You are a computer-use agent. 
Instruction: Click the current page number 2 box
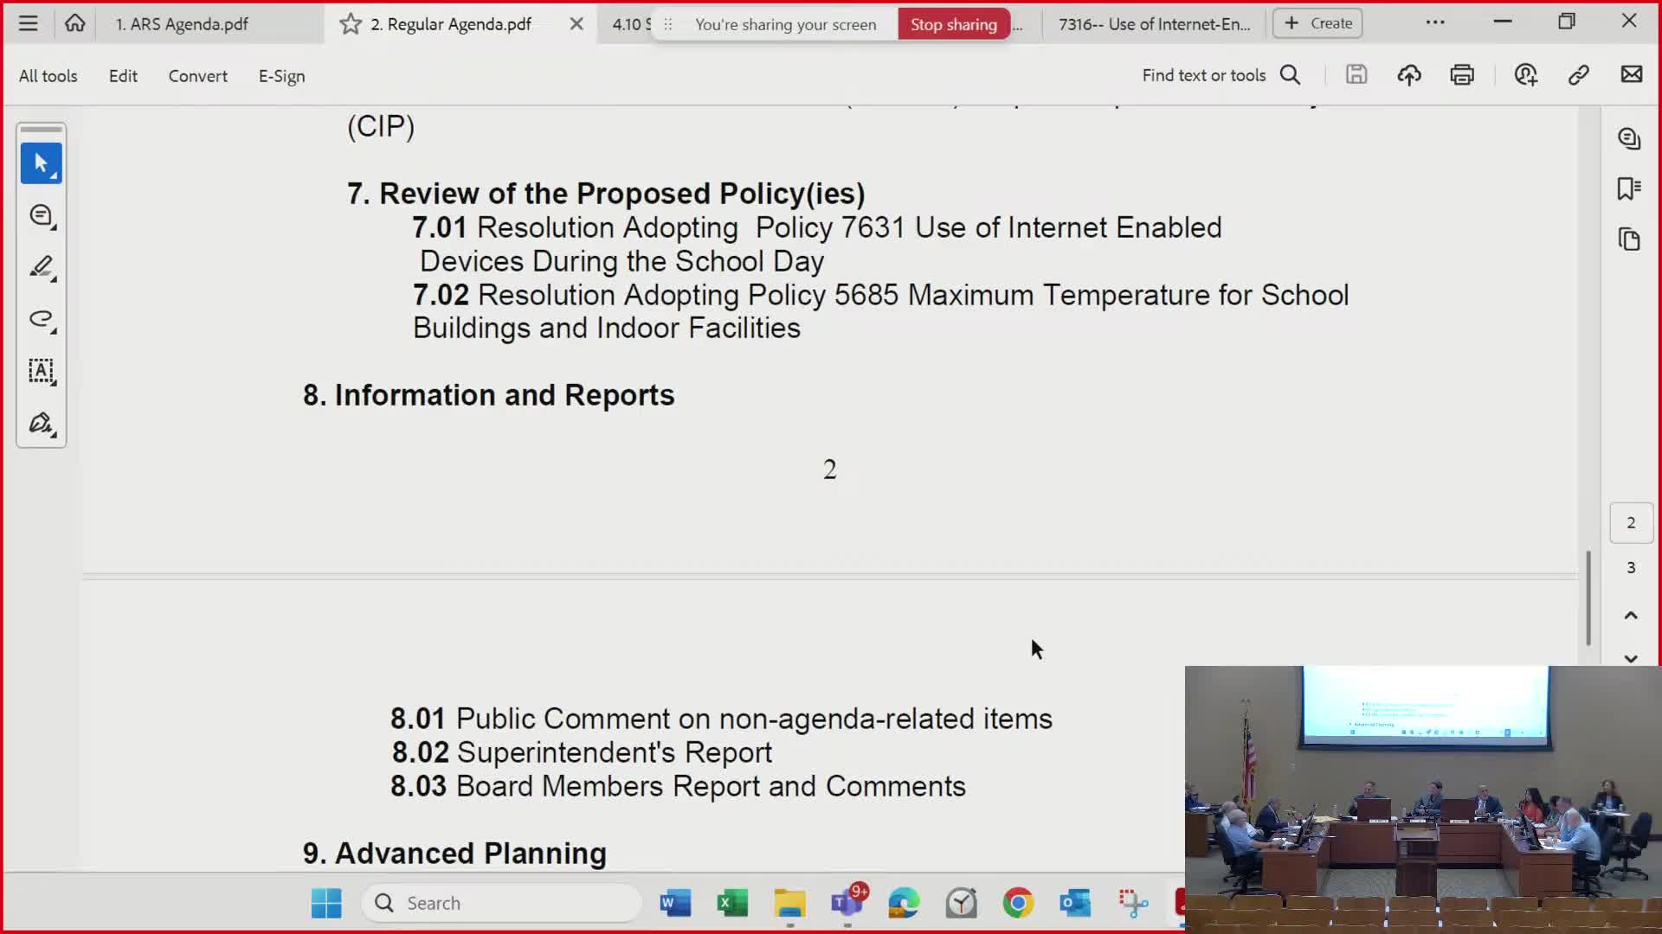(1631, 523)
